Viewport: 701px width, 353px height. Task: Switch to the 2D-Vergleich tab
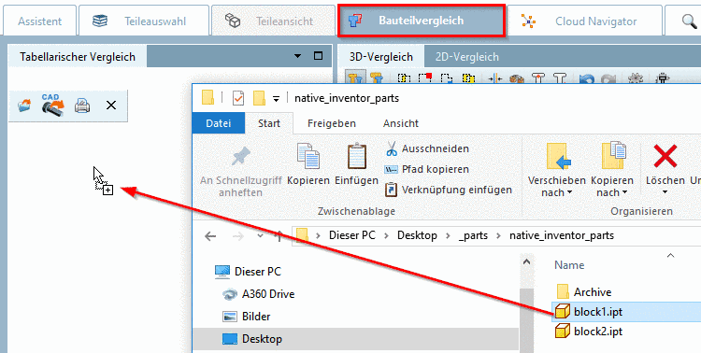click(x=466, y=57)
